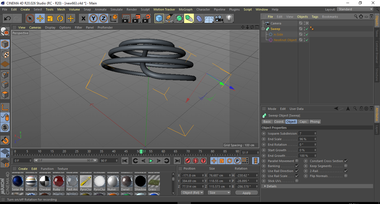Image resolution: width=380 pixels, height=204 pixels.
Task: Toggle Z-axis lock
Action: pos(103,19)
